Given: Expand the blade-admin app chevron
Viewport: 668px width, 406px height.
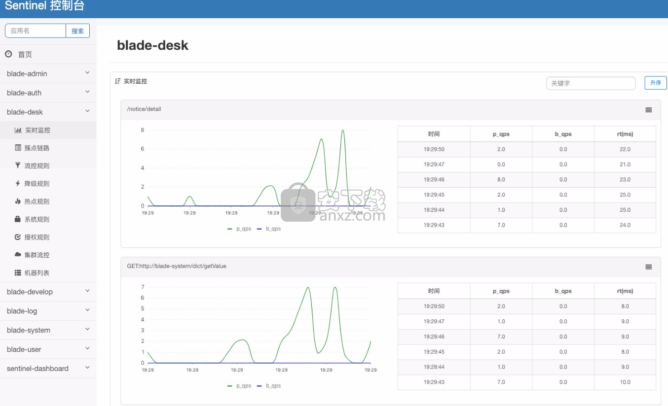Looking at the screenshot, I should pyautogui.click(x=87, y=73).
